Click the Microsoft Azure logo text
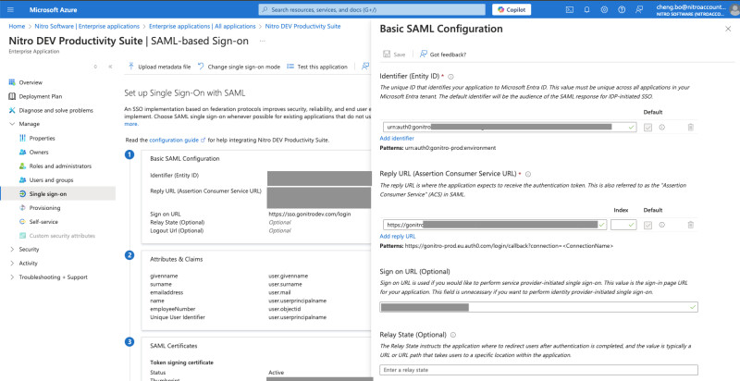Viewport: 740px width, 381px height. pos(54,9)
